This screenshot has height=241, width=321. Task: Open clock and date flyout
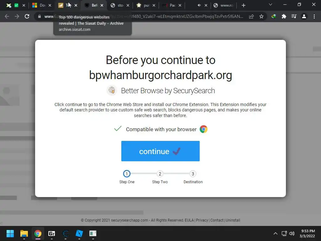[307, 233]
